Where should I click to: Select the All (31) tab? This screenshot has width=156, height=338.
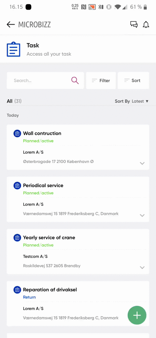point(14,101)
